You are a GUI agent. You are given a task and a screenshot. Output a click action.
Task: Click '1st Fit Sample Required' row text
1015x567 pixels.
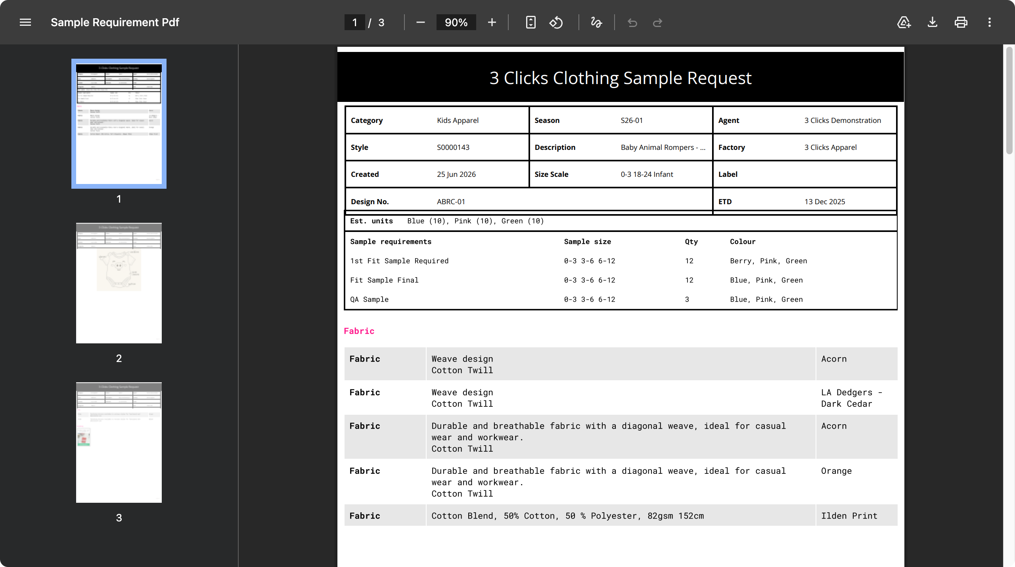pos(399,261)
